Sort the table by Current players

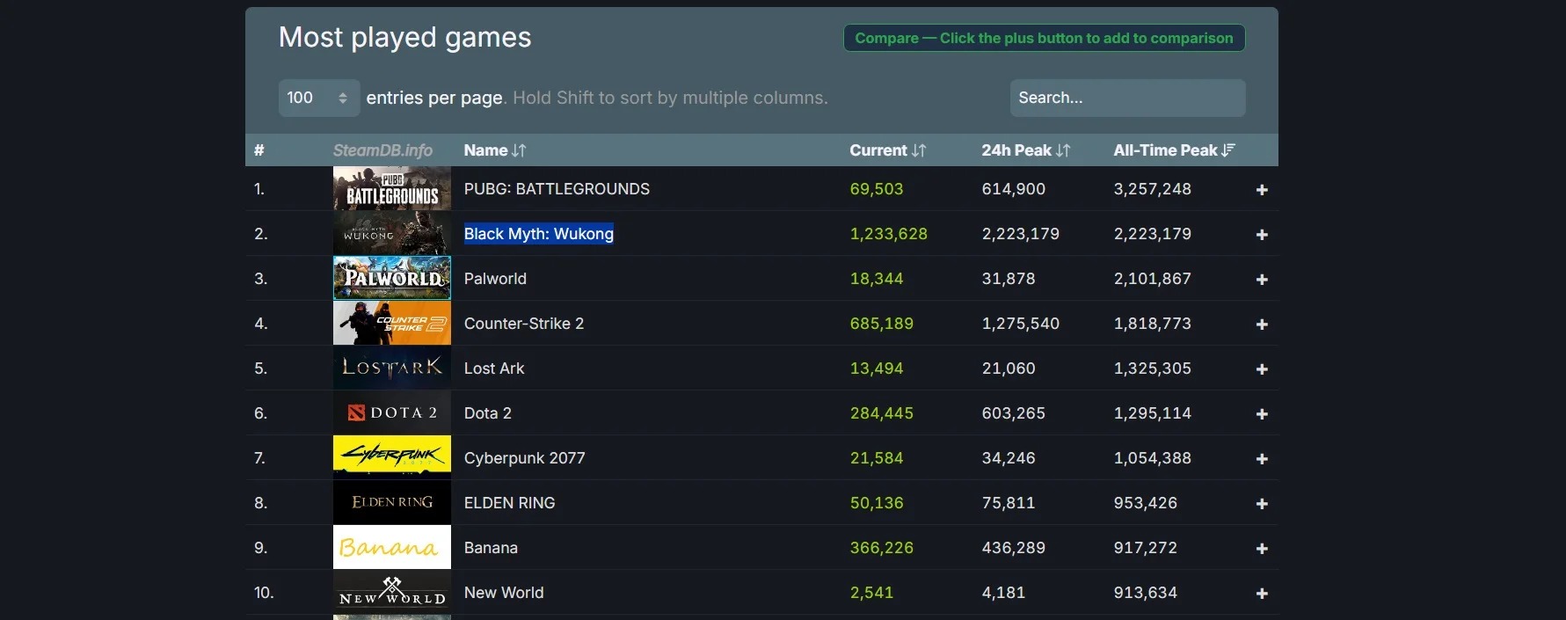point(888,150)
